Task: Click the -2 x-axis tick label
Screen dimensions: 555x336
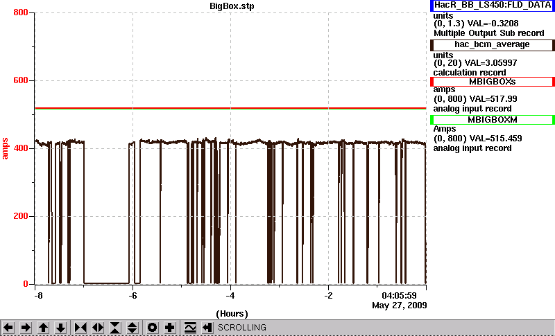Action: (328, 296)
